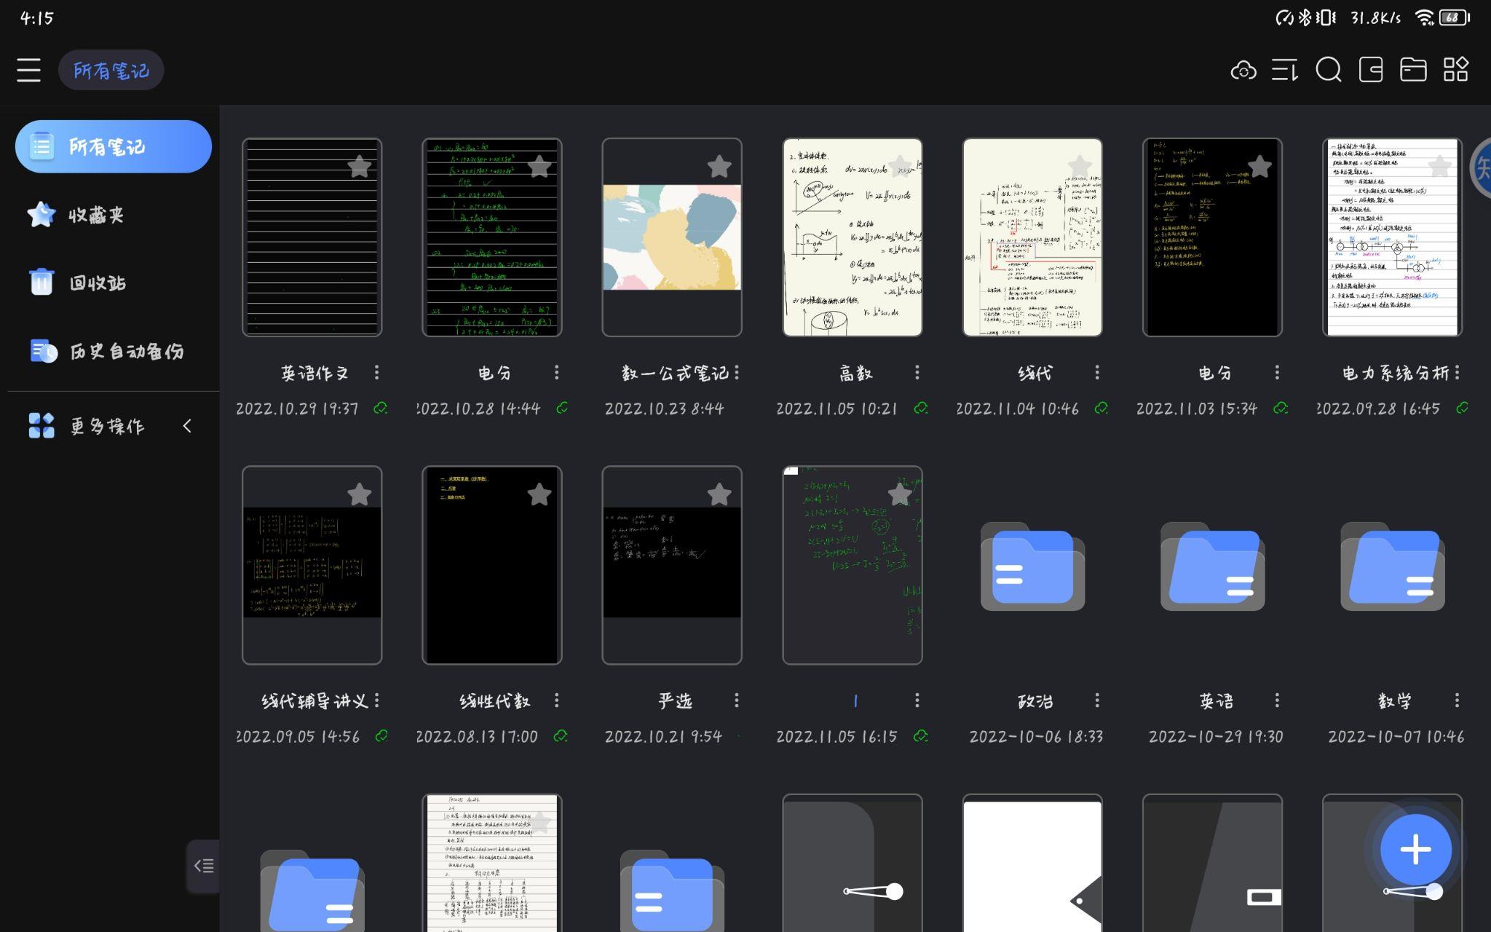Open the cloud sync icon
1491x932 pixels.
coord(1243,71)
